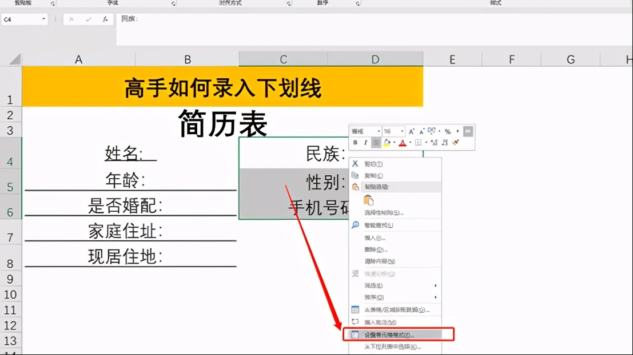Click the red Font Color icon
The width and height of the screenshot is (633, 355).
coord(403,142)
